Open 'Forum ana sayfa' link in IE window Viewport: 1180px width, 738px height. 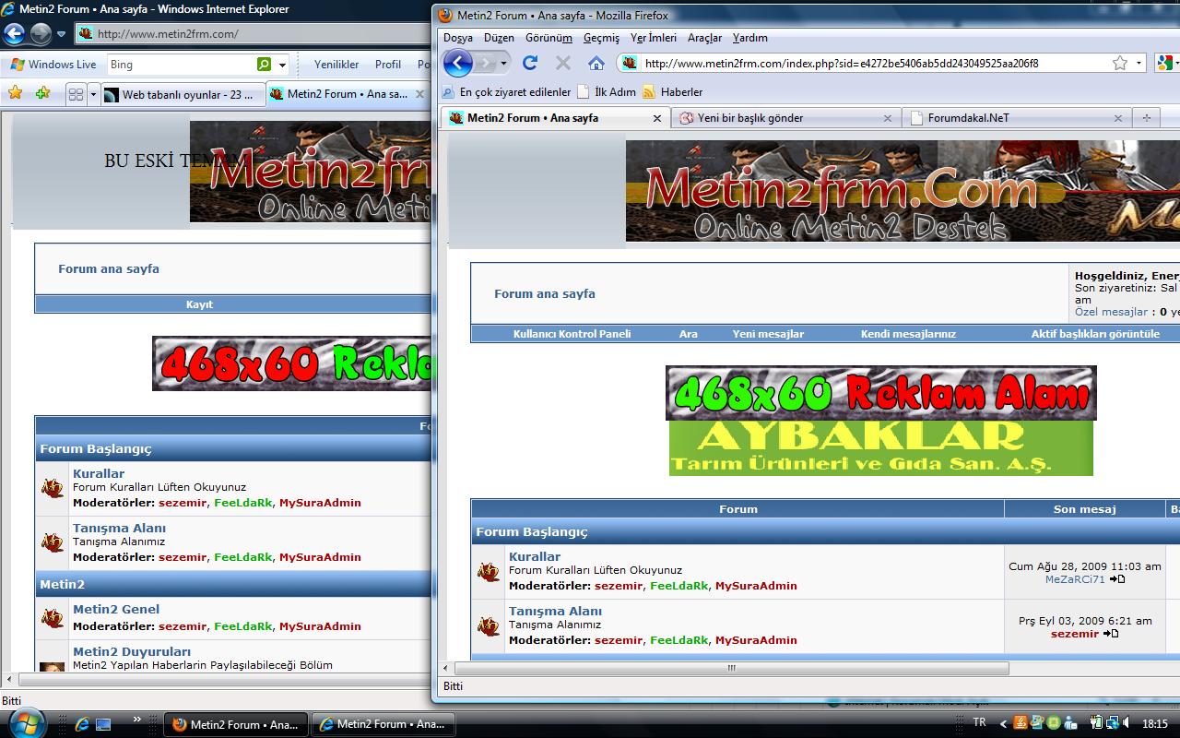tap(109, 268)
